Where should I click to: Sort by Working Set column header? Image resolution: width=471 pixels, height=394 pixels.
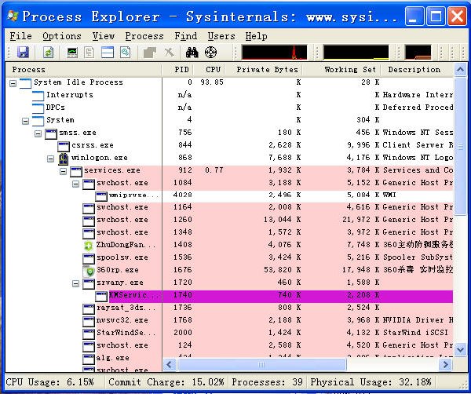point(341,70)
